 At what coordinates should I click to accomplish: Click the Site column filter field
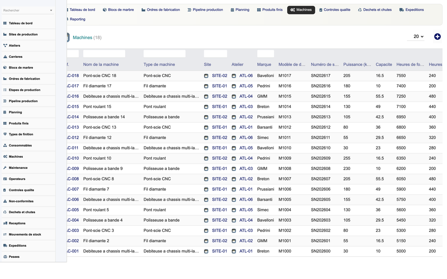tap(216, 54)
